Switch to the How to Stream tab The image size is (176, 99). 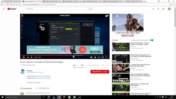point(31,1)
